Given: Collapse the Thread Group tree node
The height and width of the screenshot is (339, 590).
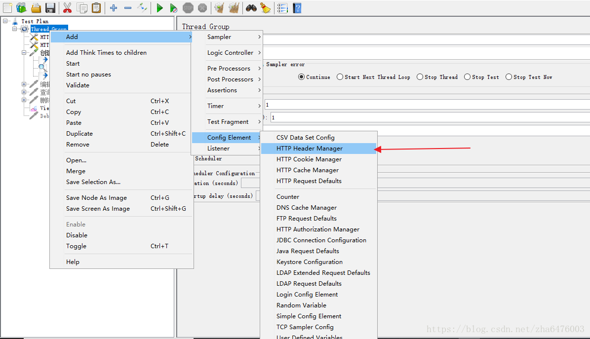Looking at the screenshot, I should tap(15, 29).
